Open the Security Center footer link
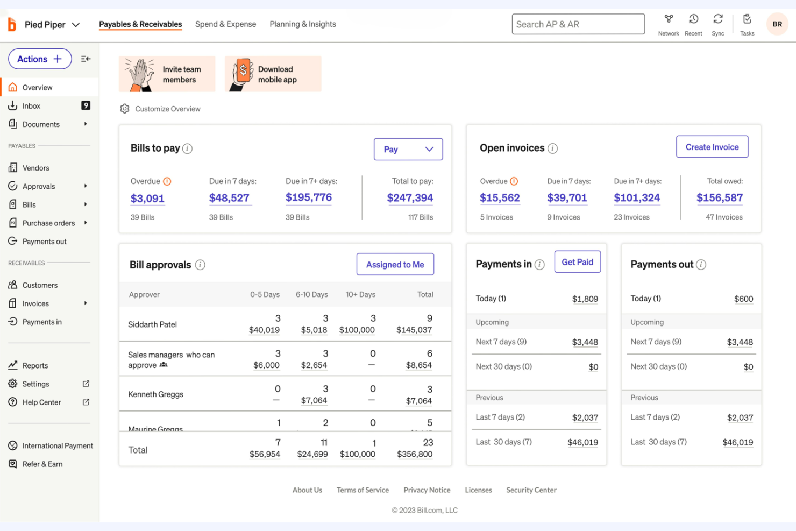This screenshot has width=796, height=531. (531, 490)
